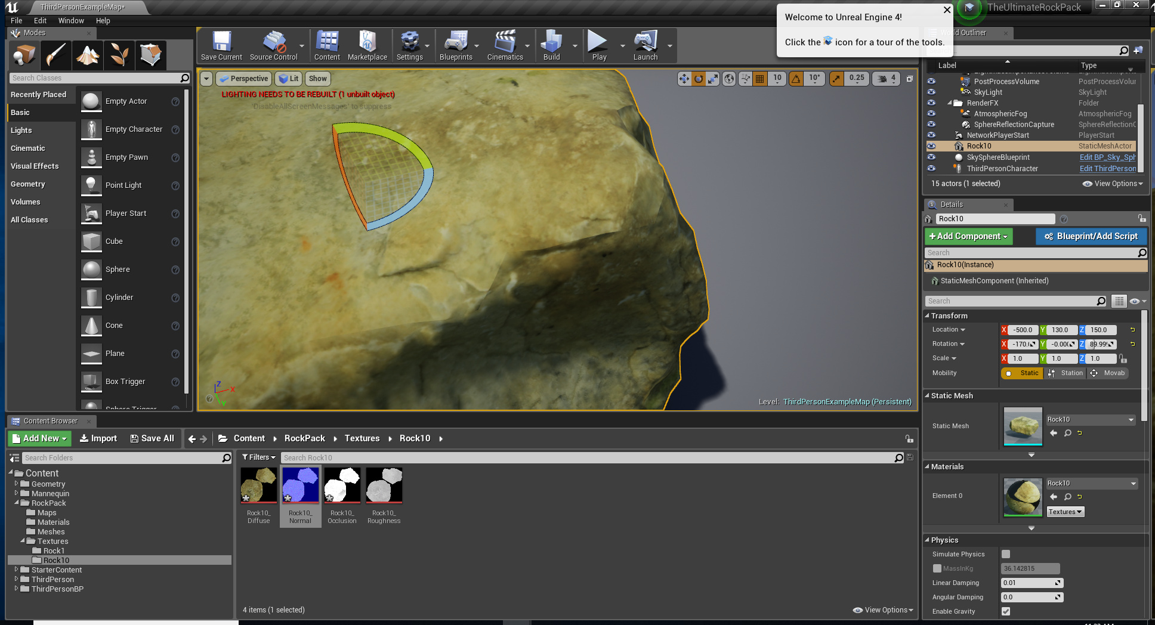
Task: Toggle visibility of SkyLight in World Outliner
Action: [931, 92]
